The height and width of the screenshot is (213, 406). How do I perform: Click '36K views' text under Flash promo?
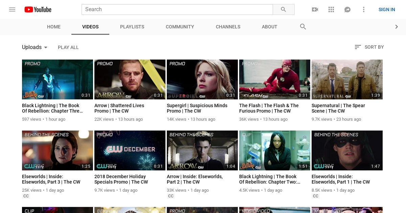coord(249,119)
